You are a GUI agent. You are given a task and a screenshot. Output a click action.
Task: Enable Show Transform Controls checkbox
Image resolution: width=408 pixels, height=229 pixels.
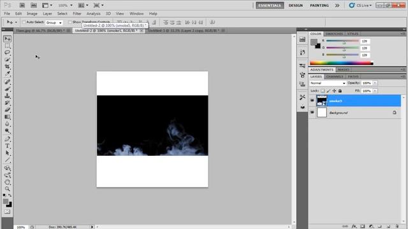click(x=70, y=22)
